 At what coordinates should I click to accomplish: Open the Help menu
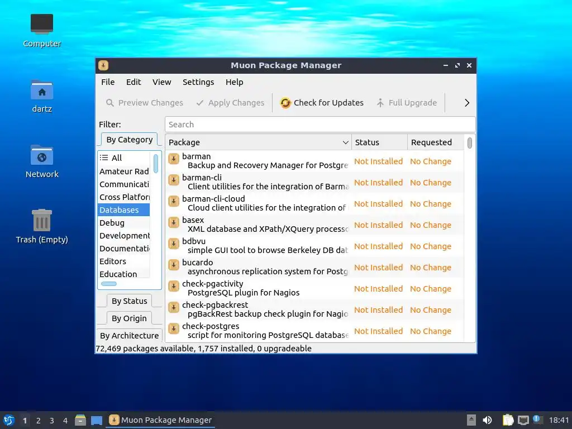pos(234,82)
